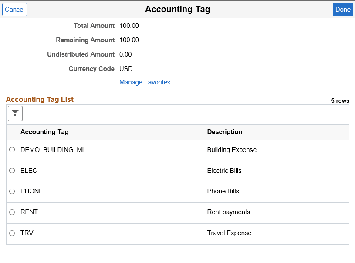The image size is (355, 263).
Task: Select the PHONE accounting tag radio button
Action: click(12, 191)
